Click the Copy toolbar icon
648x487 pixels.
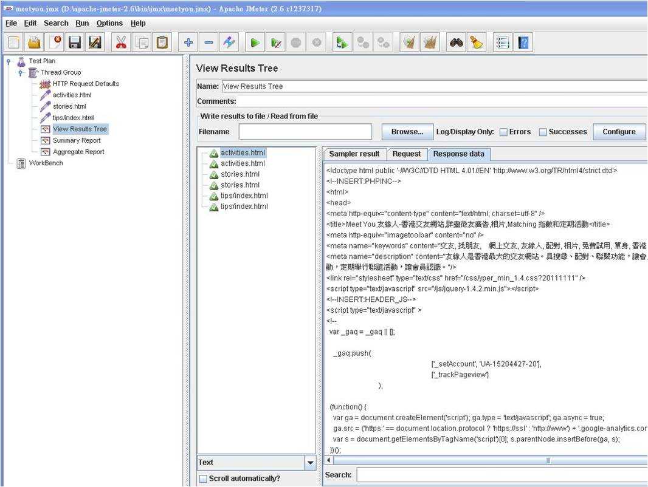tap(142, 43)
